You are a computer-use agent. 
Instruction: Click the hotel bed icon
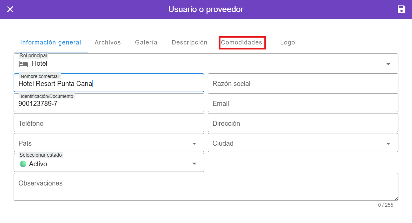pyautogui.click(x=23, y=64)
